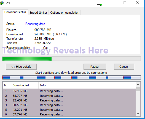145x119 pixels.
Task: Click the 36% window title text
Action: tap(8, 3)
